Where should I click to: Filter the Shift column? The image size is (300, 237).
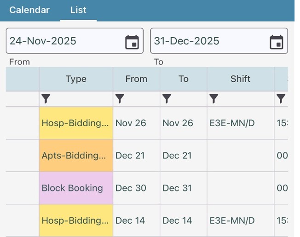213,98
